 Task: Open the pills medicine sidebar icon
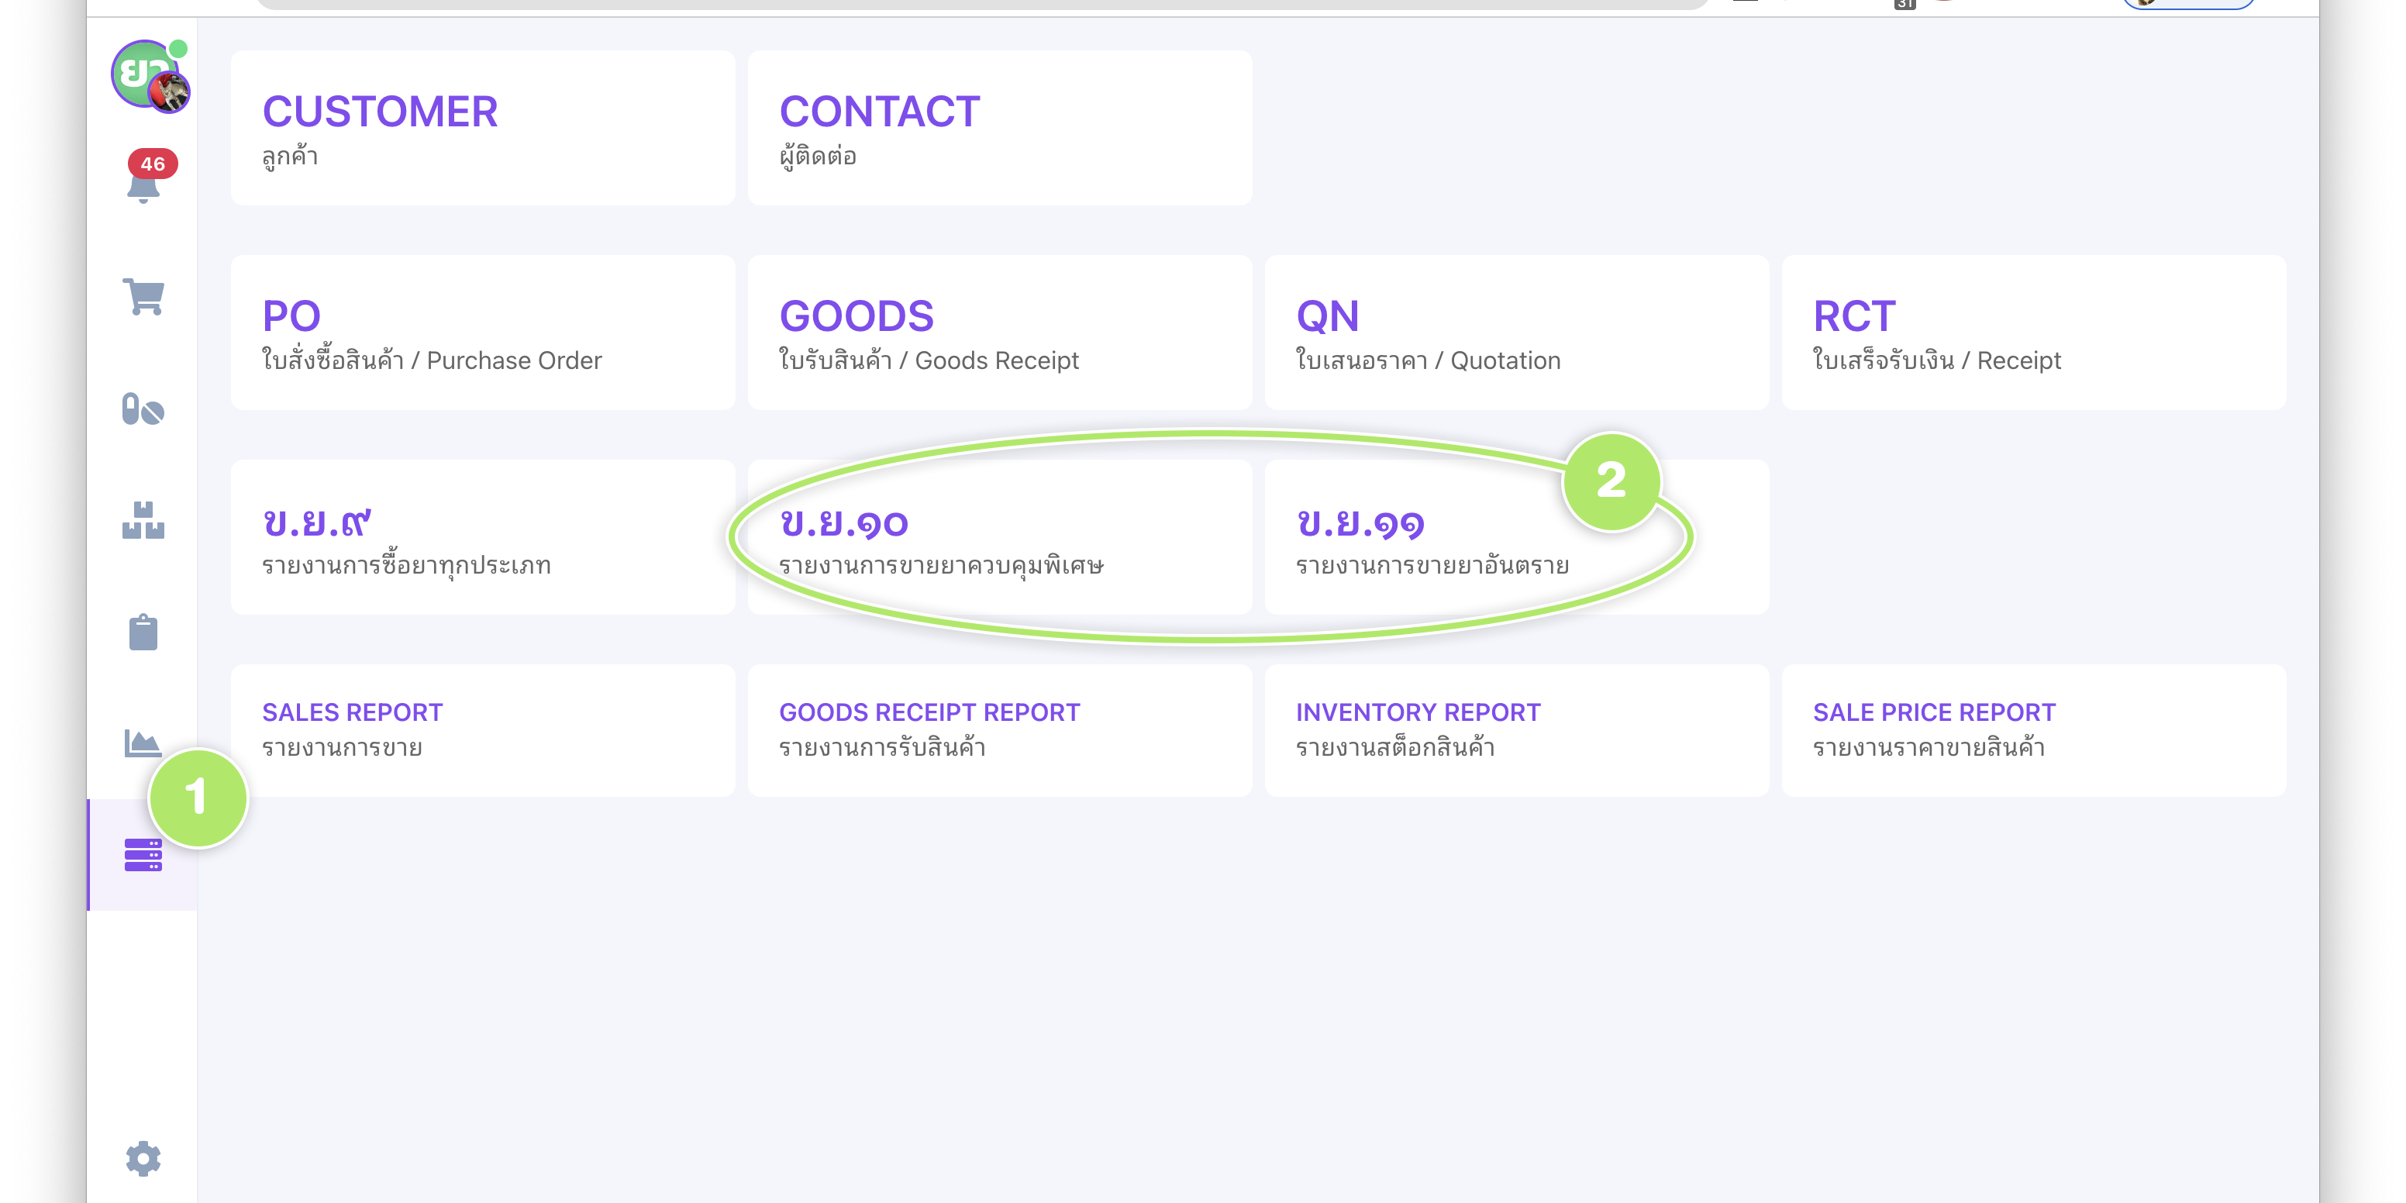(x=144, y=409)
